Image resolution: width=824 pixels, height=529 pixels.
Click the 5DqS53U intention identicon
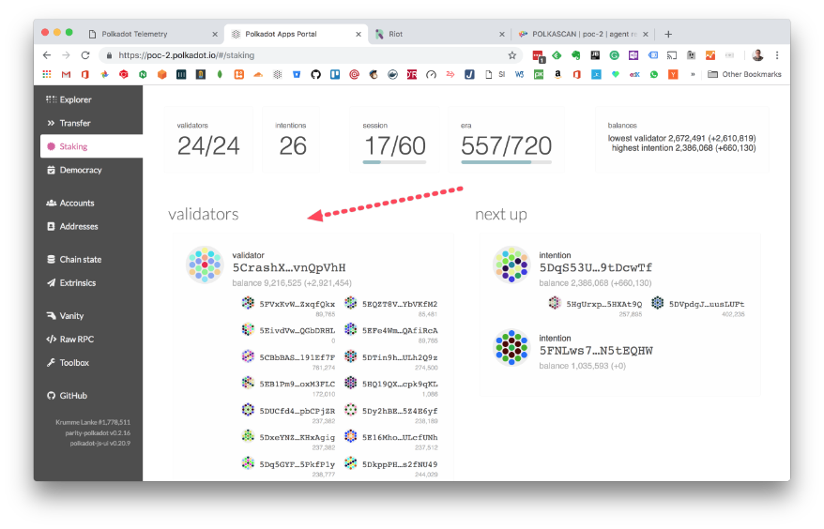pyautogui.click(x=511, y=264)
